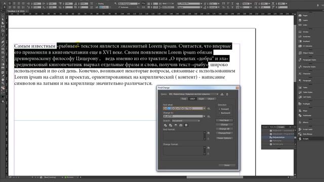
Task: Click the Change button
Action: [x=224, y=125]
